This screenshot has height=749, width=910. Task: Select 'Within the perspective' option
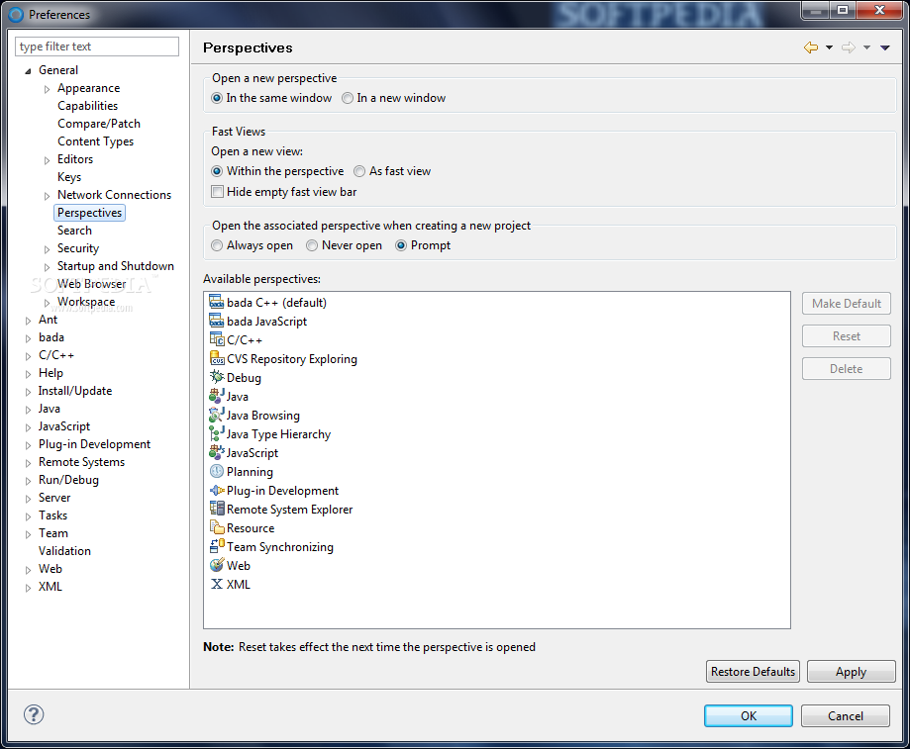tap(217, 171)
